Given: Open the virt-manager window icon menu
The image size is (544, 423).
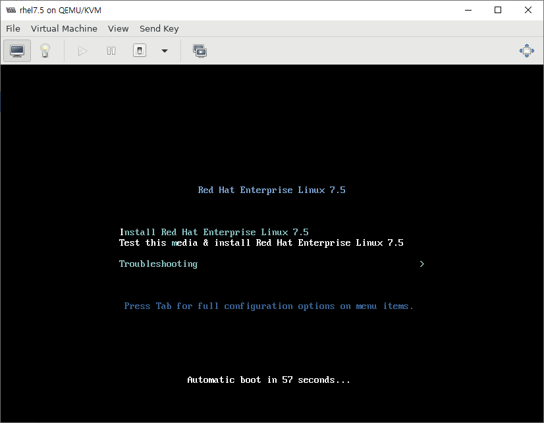Looking at the screenshot, I should pyautogui.click(x=11, y=10).
